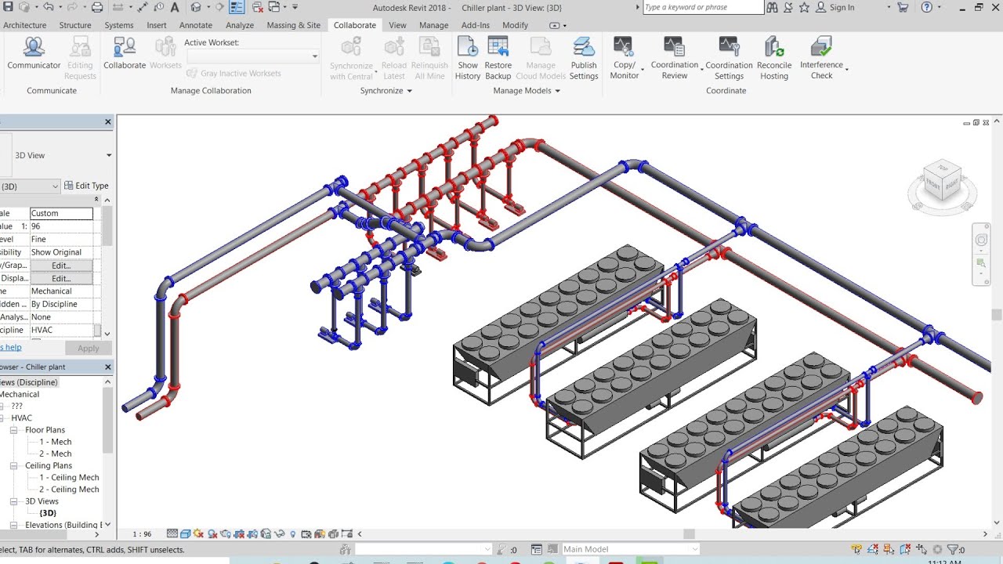Image resolution: width=1003 pixels, height=564 pixels.
Task: Open Coordination Settings
Action: click(729, 58)
